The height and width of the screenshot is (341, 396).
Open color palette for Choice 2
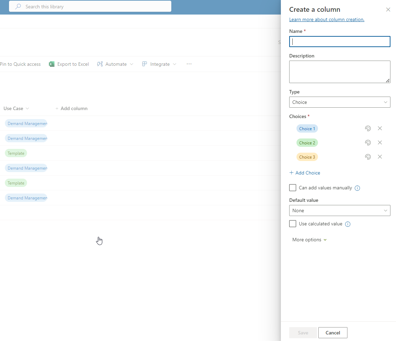click(368, 143)
